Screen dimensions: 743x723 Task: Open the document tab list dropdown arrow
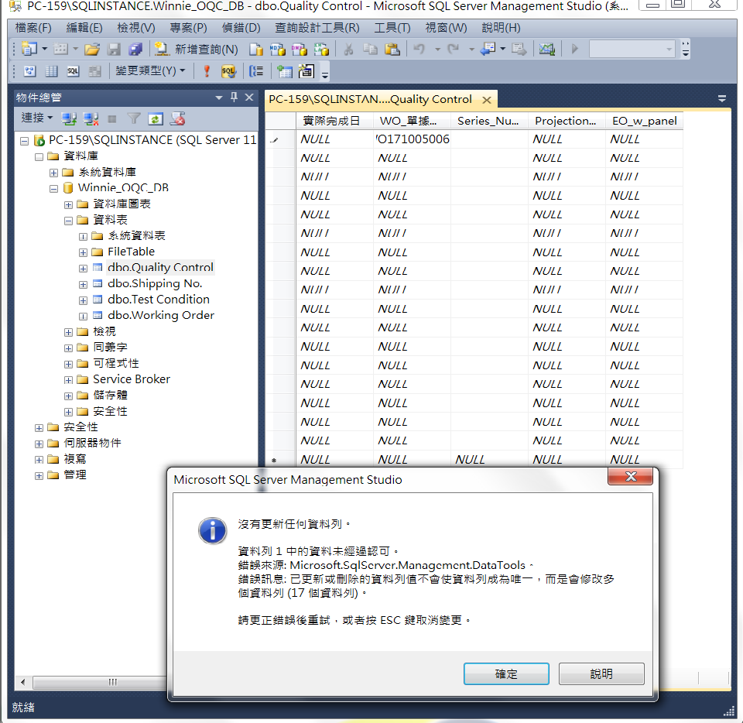tap(721, 98)
